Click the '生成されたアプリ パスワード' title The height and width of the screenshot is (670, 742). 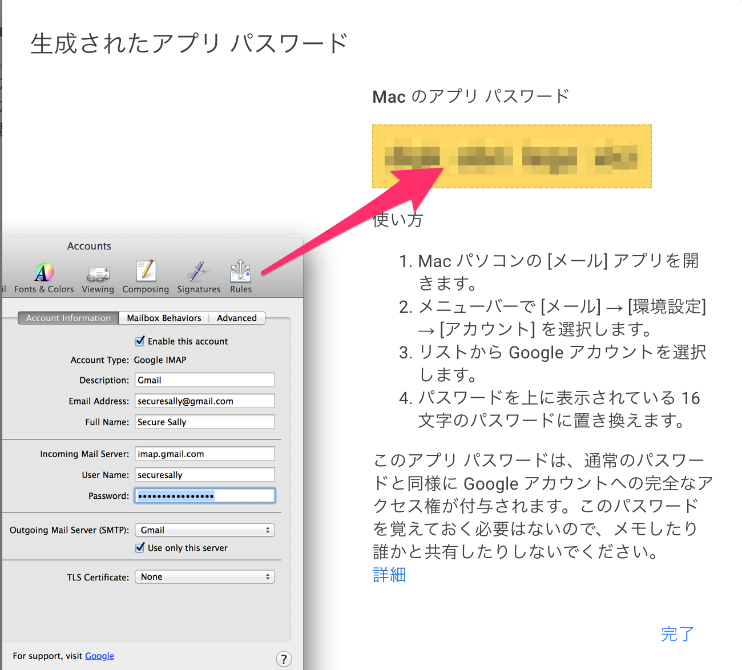point(189,43)
